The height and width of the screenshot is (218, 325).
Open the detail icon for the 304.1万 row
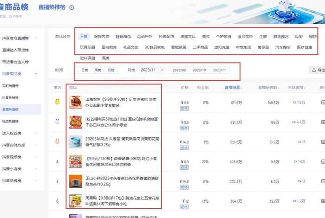tap(323, 201)
